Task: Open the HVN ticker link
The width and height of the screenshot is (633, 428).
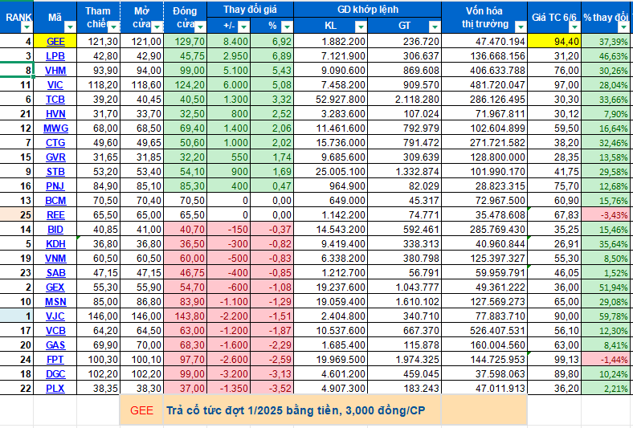Action: click(x=55, y=114)
